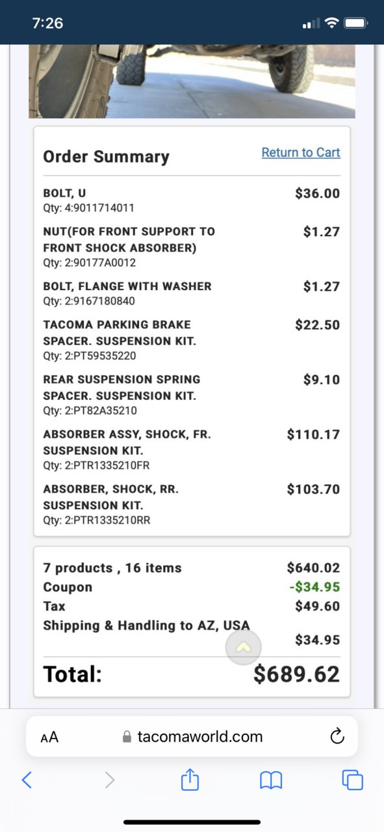Tap the battery indicator in status bar
The width and height of the screenshot is (384, 832).
[x=356, y=23]
